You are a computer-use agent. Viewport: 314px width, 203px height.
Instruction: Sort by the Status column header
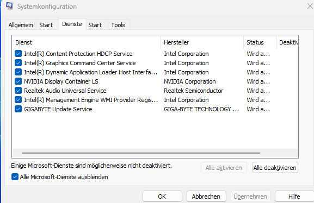pyautogui.click(x=260, y=42)
